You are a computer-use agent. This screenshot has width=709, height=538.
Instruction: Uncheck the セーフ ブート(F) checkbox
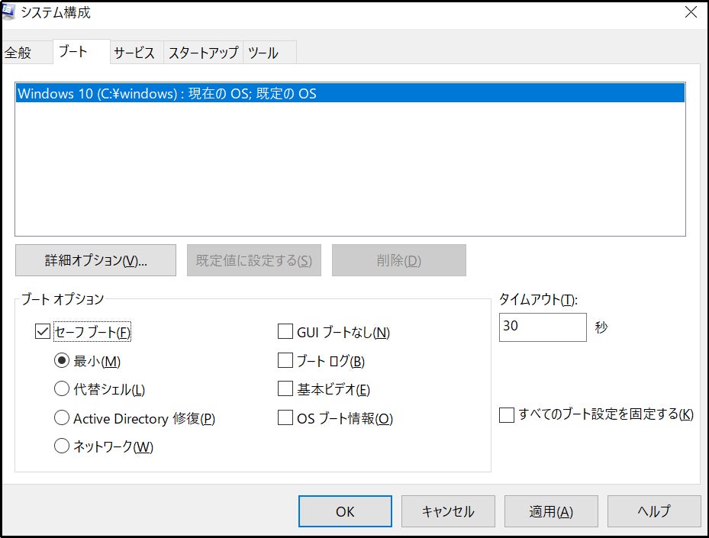click(43, 331)
